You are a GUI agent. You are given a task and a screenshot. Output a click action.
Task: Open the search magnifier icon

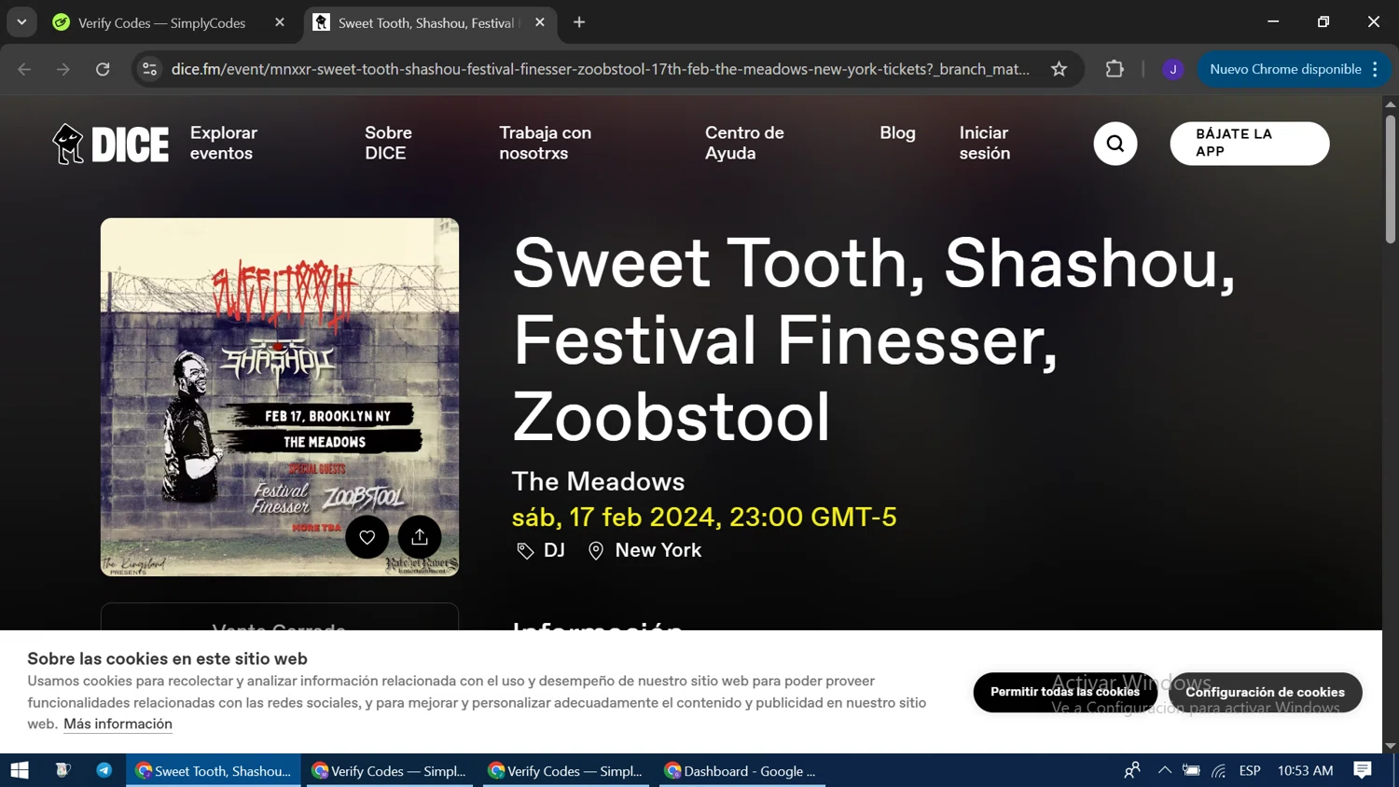pos(1115,144)
